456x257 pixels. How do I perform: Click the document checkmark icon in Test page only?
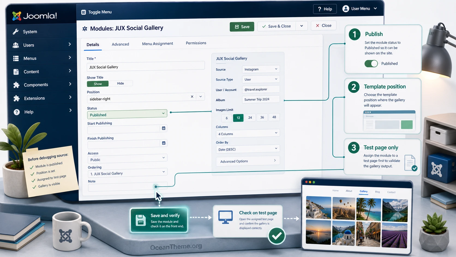411,163
